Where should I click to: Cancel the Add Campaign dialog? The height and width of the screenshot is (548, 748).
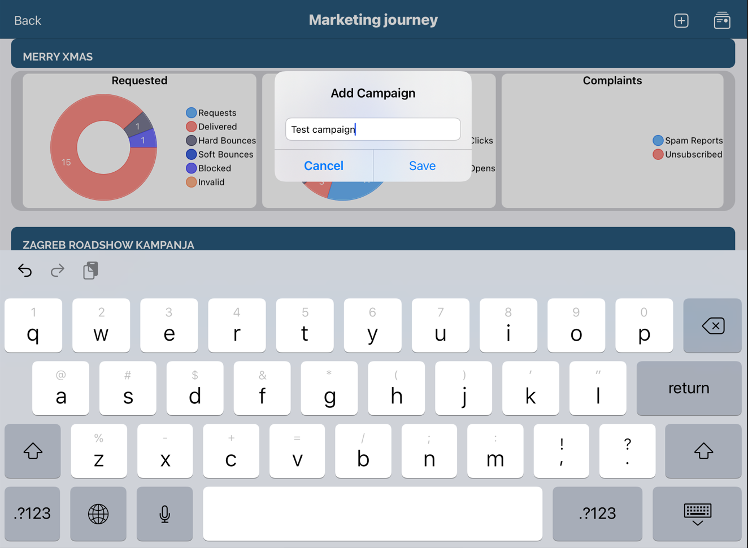(323, 166)
